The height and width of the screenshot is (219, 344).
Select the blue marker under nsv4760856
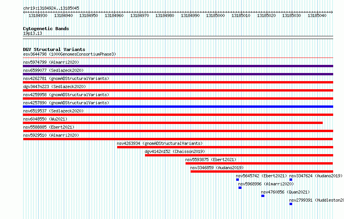pos(263,196)
